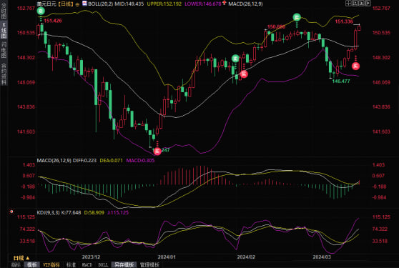Click the KDJ(9,3,3) indicator label
This screenshot has width=399, height=268.
pos(48,212)
